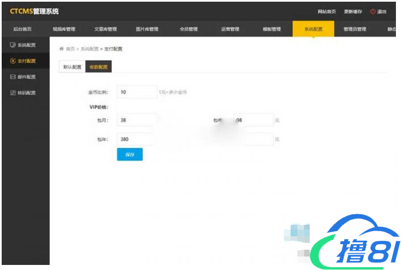Screen dimensions: 401x270
Task: Click the CTCMS管理系统 logo
Action: (34, 11)
